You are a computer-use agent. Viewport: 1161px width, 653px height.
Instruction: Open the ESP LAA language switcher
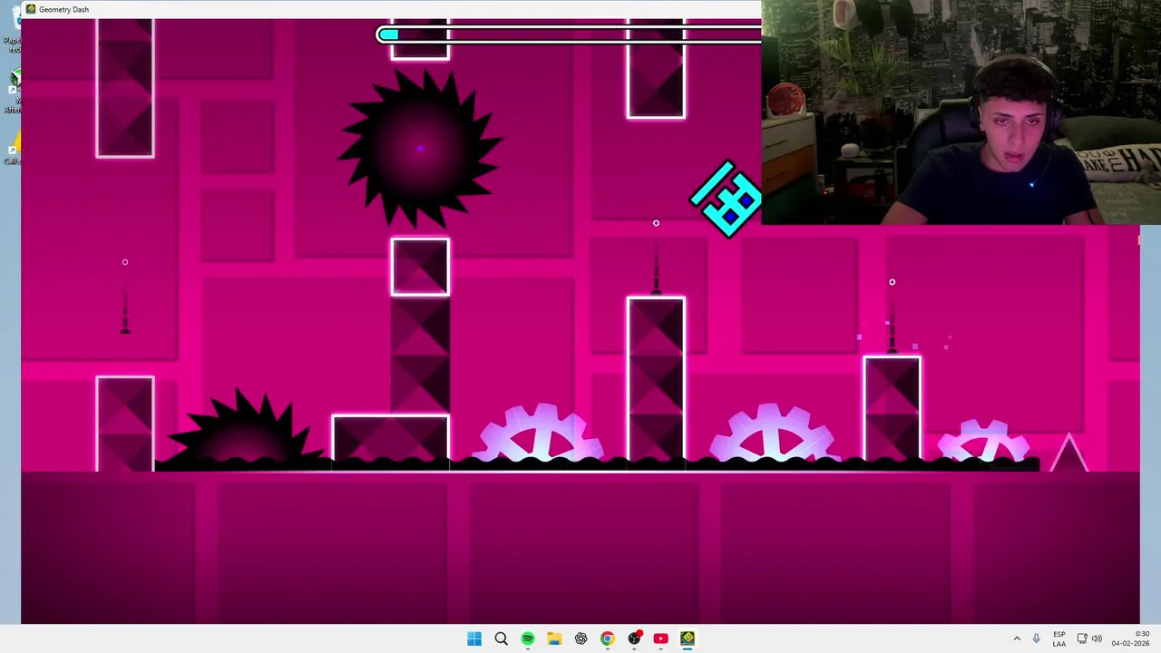coord(1059,638)
